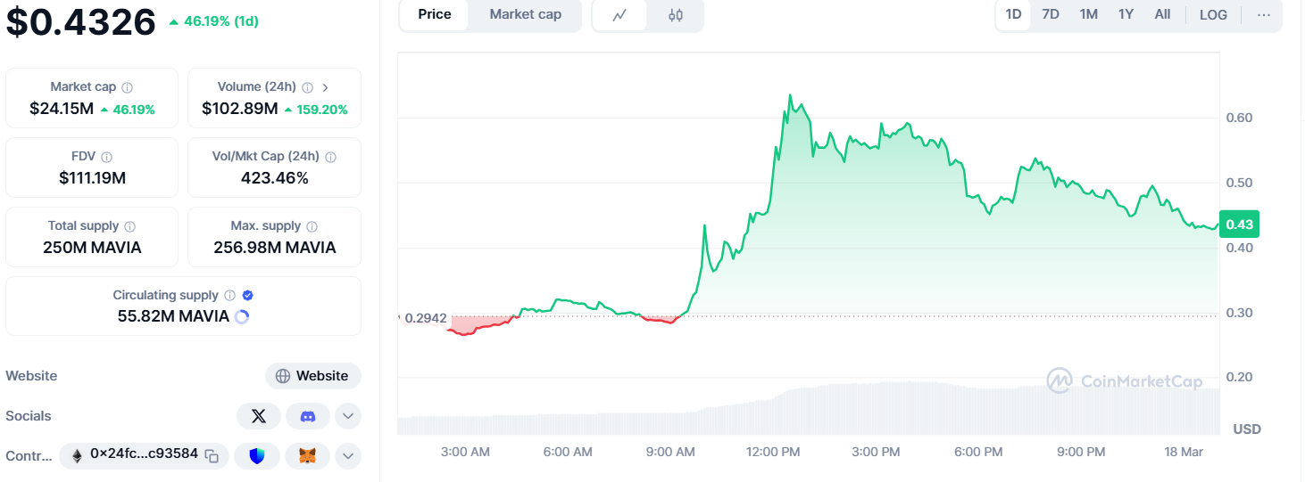The image size is (1305, 482).
Task: Open the X (Twitter) social link
Action: tap(259, 416)
